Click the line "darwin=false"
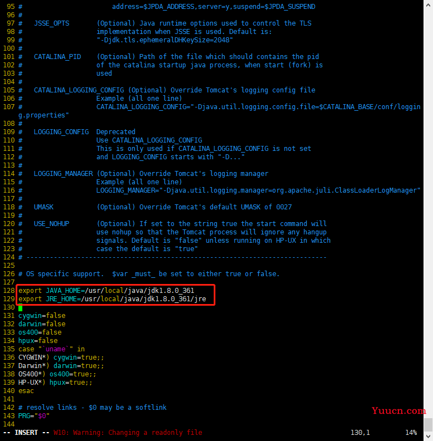 click(x=42, y=324)
